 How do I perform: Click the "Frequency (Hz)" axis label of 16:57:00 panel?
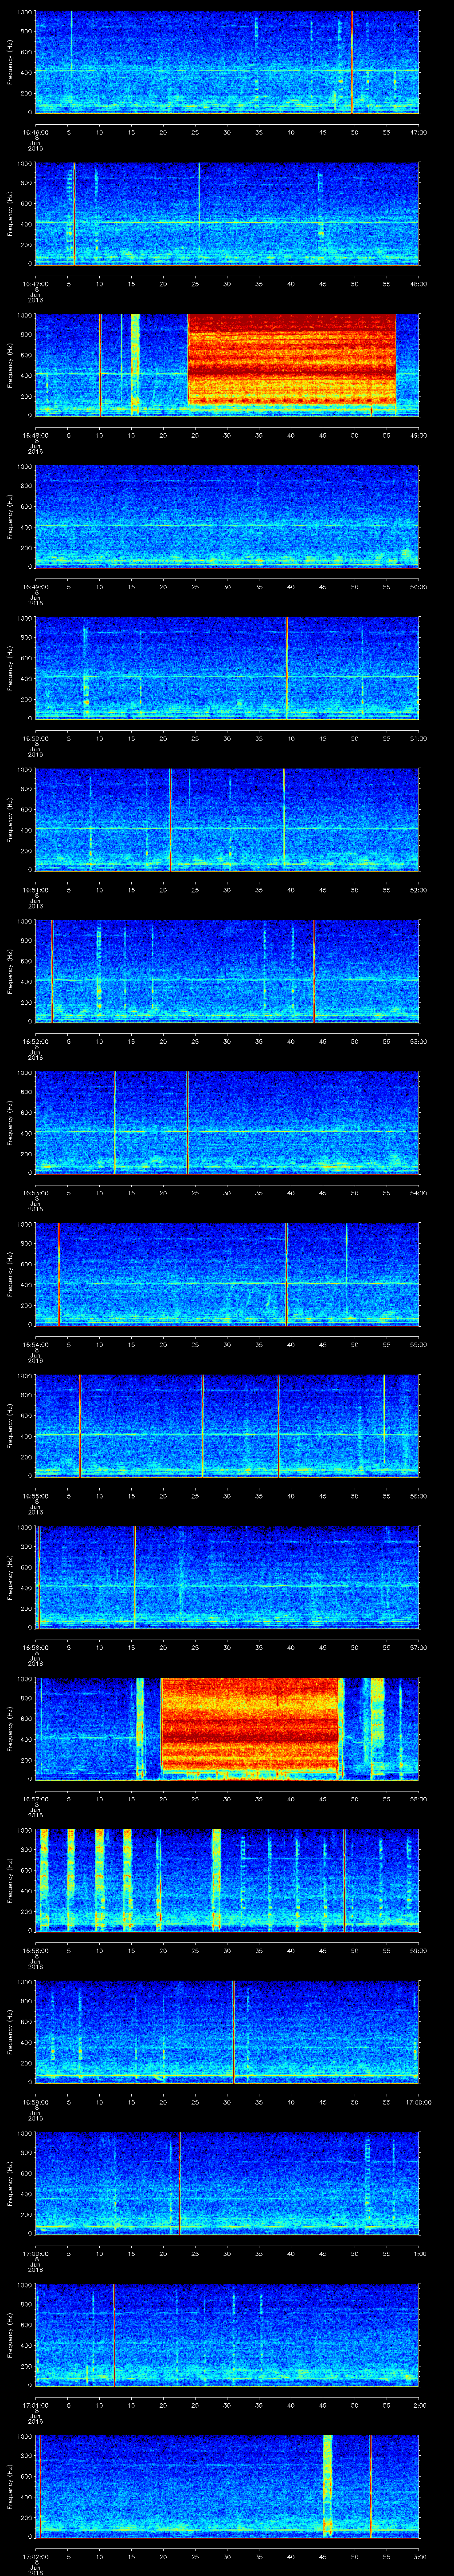[11, 1728]
